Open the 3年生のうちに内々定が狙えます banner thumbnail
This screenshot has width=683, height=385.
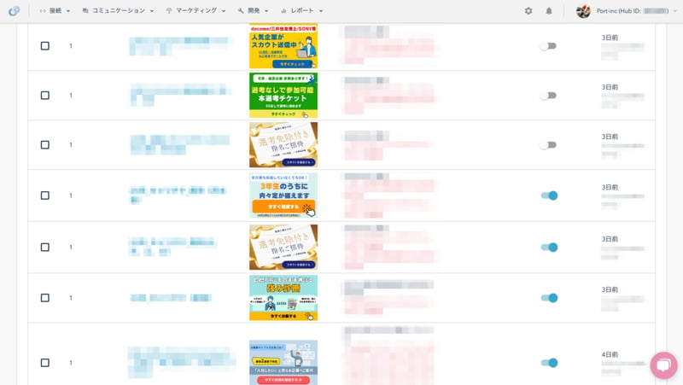tap(283, 195)
